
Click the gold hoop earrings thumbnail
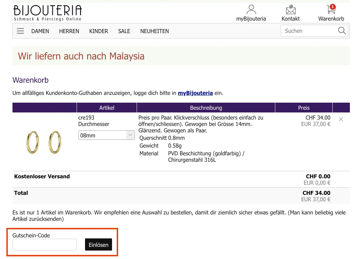[44, 142]
